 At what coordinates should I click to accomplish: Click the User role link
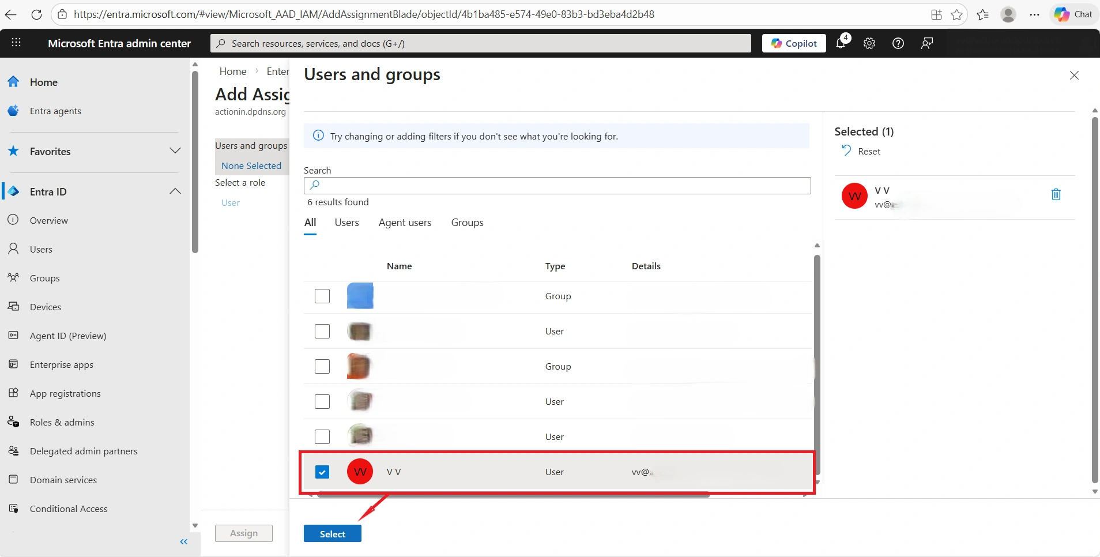[x=231, y=202]
